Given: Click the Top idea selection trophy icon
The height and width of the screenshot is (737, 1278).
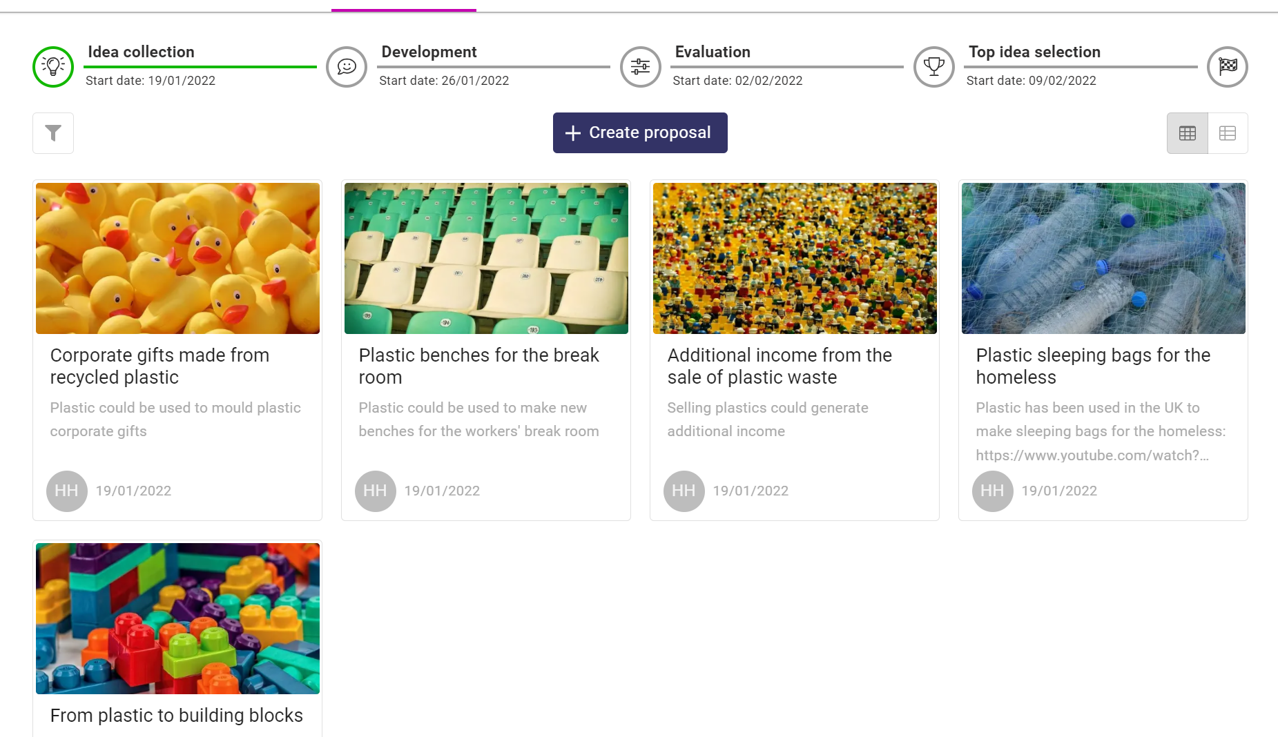Looking at the screenshot, I should (934, 67).
